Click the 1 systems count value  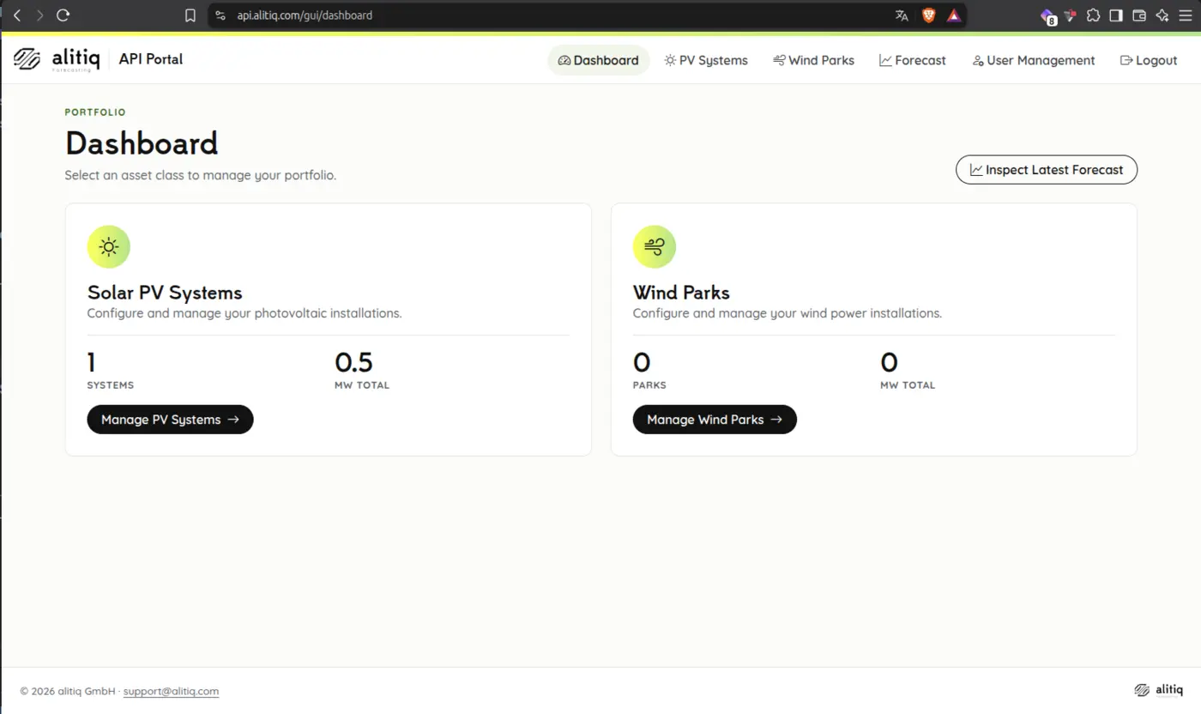point(91,361)
